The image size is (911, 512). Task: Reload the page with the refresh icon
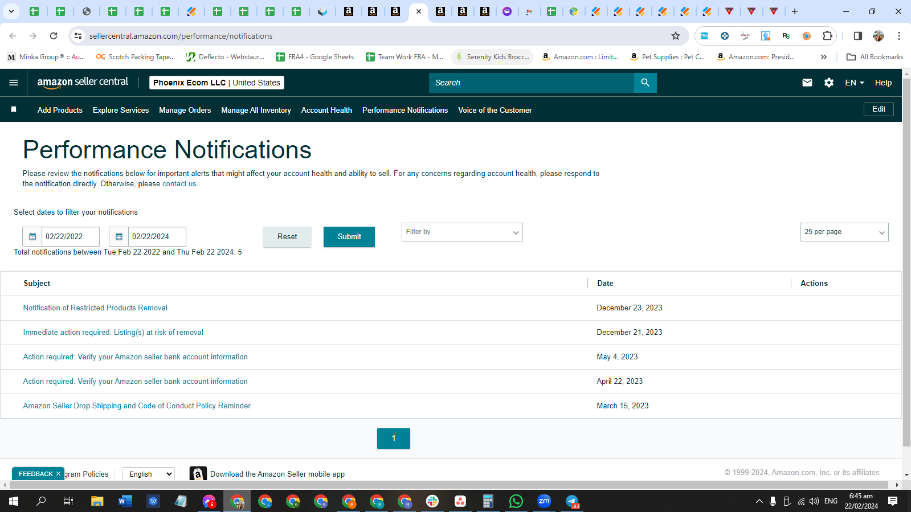54,36
